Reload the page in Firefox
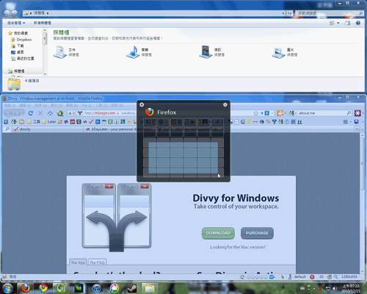The image size is (367, 294). (31, 113)
